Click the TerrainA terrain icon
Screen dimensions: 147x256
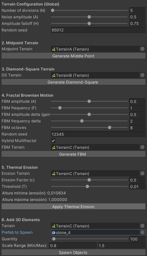click(x=54, y=49)
